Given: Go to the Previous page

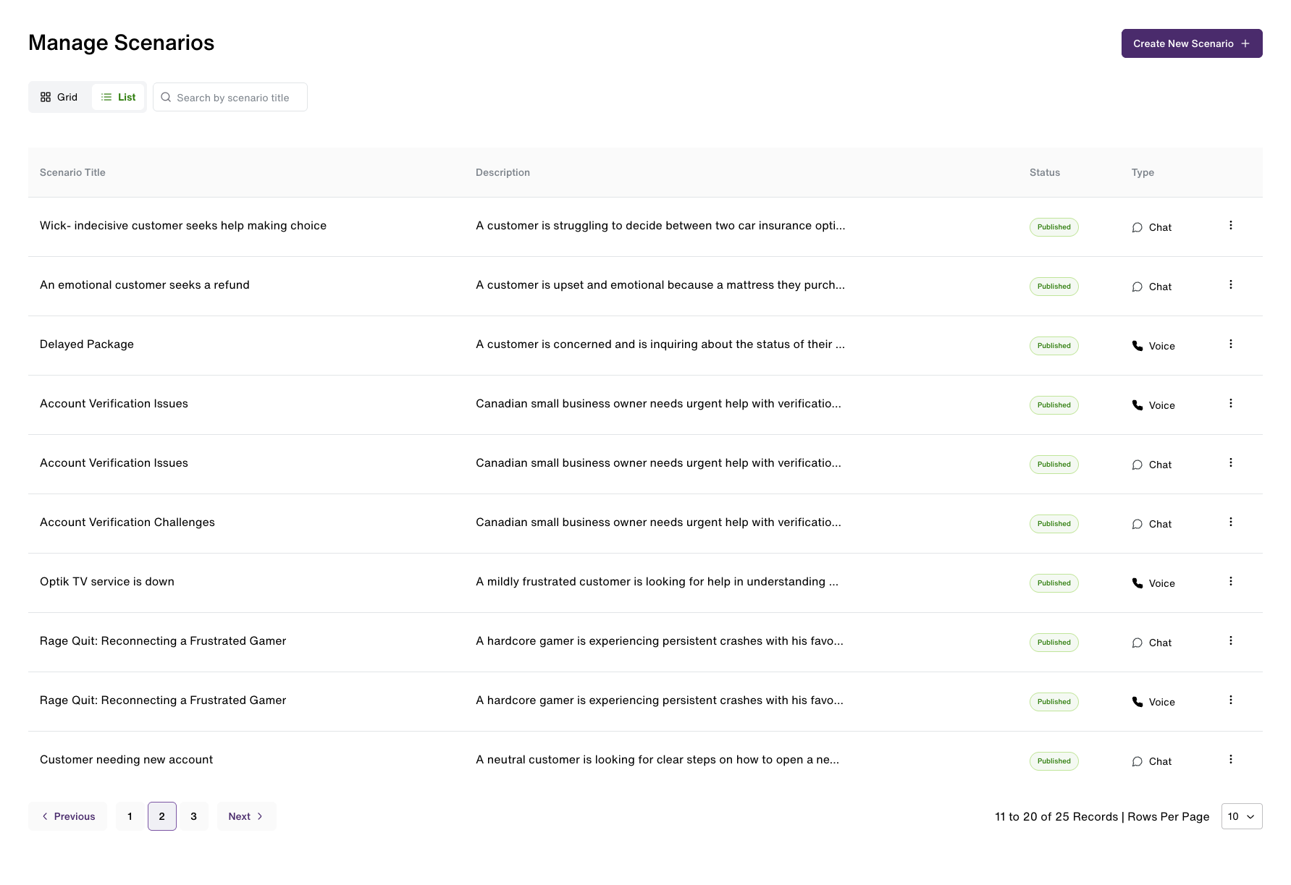Looking at the screenshot, I should (68, 816).
